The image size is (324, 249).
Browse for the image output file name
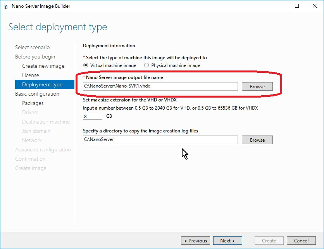point(257,86)
